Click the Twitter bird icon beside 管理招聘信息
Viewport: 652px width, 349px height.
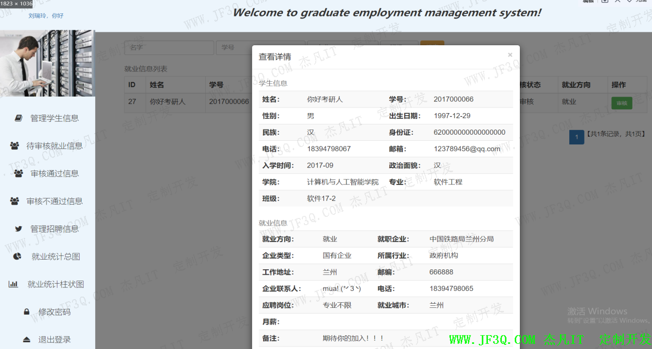(x=19, y=229)
